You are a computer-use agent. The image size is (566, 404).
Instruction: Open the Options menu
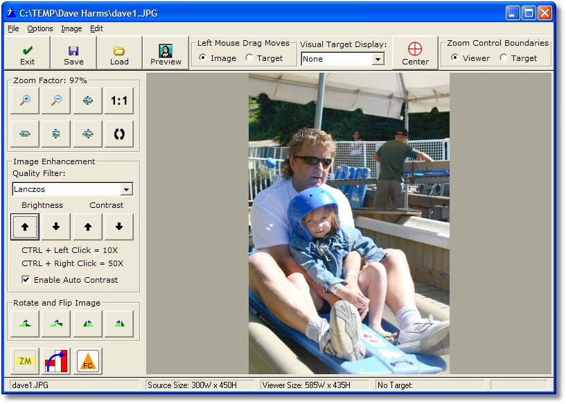pyautogui.click(x=40, y=28)
